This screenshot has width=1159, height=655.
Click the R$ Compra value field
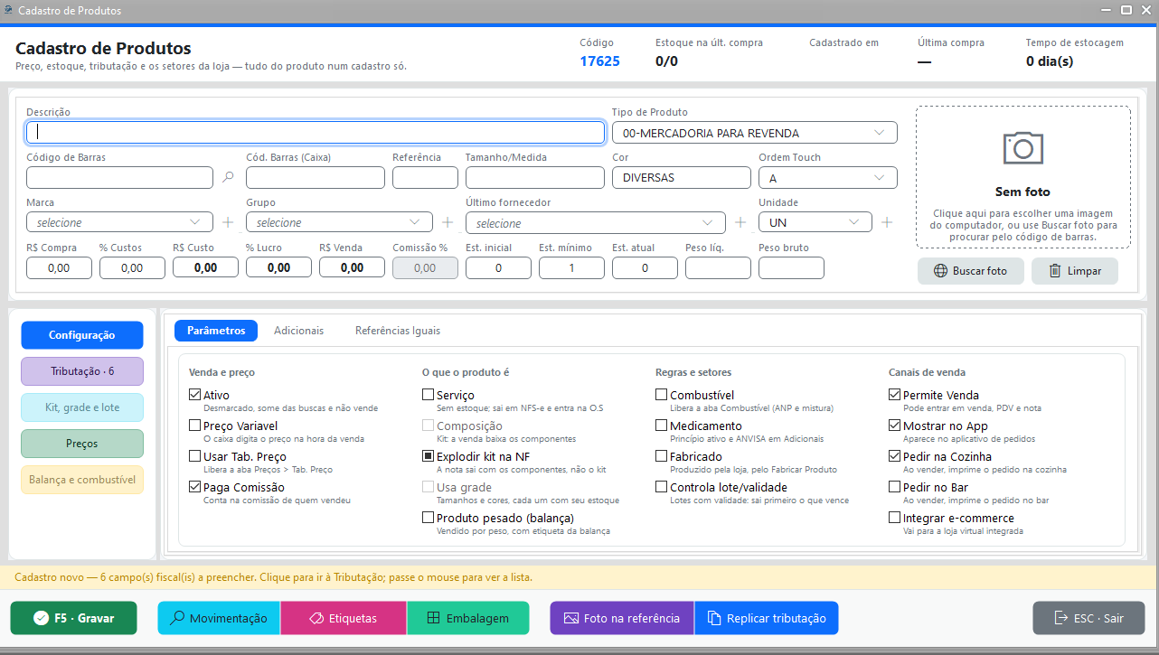[x=60, y=267]
